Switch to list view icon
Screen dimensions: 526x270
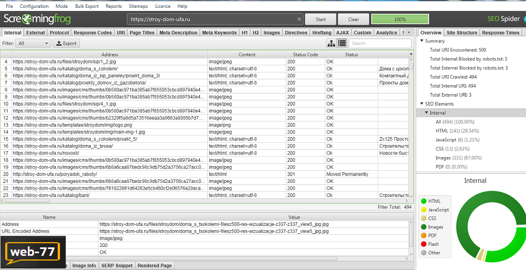coord(342,43)
